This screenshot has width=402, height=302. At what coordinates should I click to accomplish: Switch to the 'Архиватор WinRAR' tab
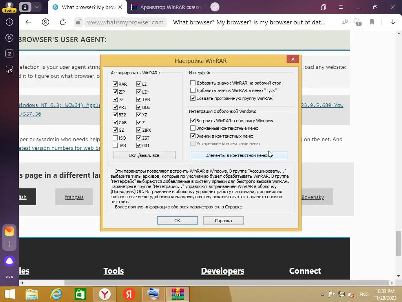(166, 7)
